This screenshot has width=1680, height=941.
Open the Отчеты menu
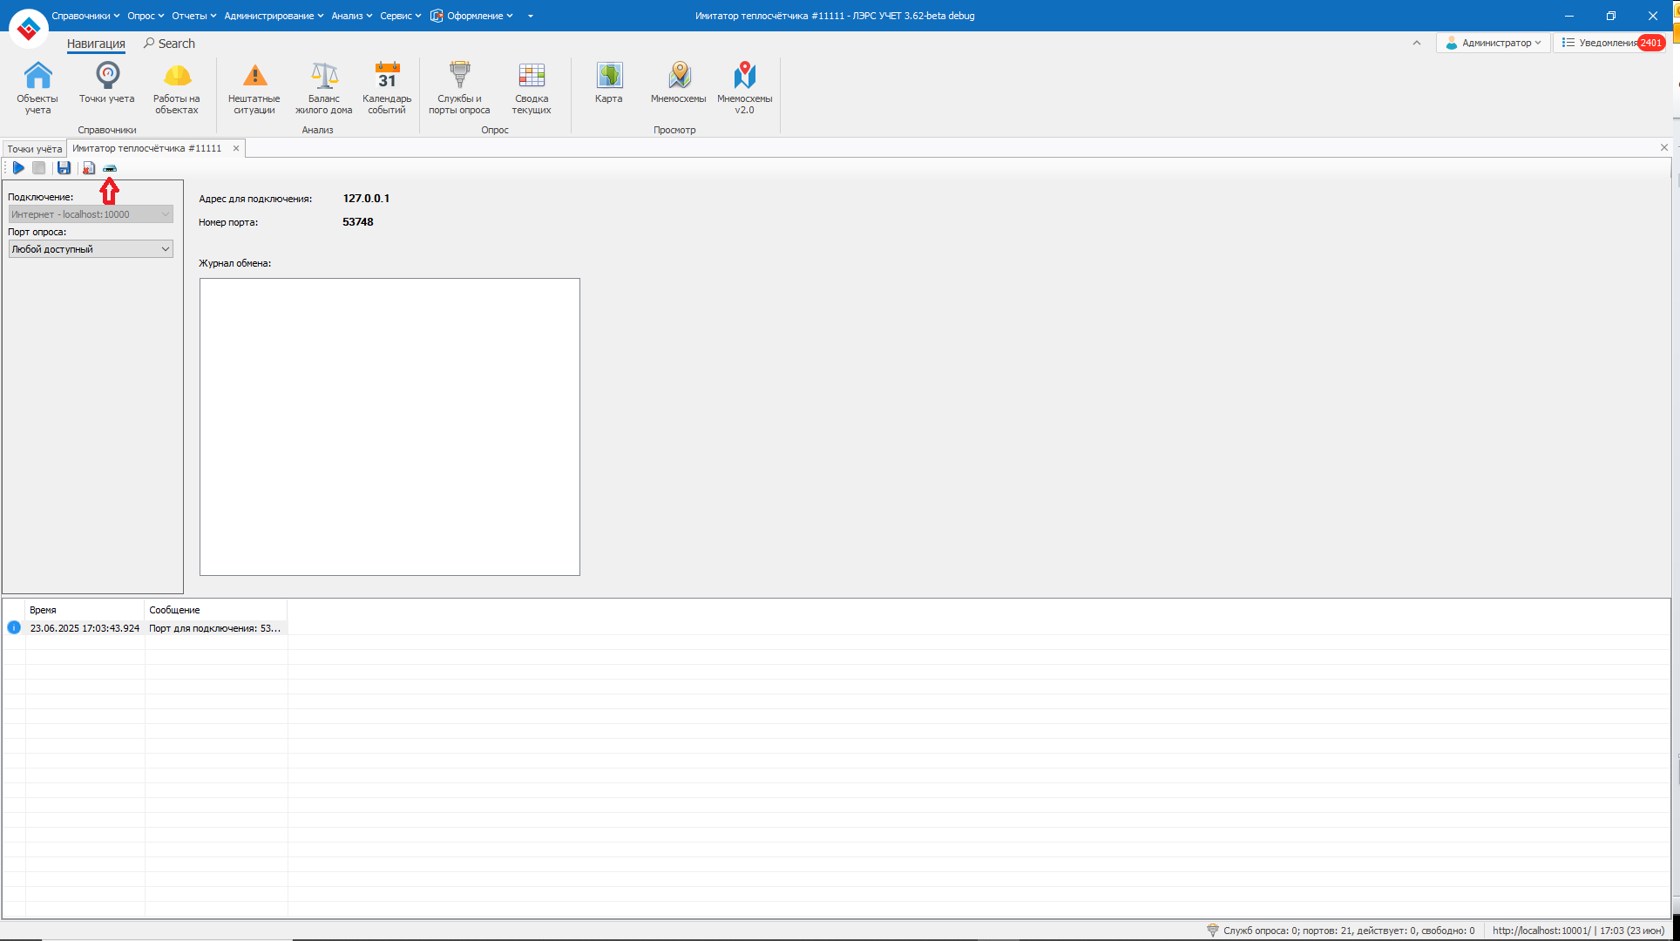193,16
